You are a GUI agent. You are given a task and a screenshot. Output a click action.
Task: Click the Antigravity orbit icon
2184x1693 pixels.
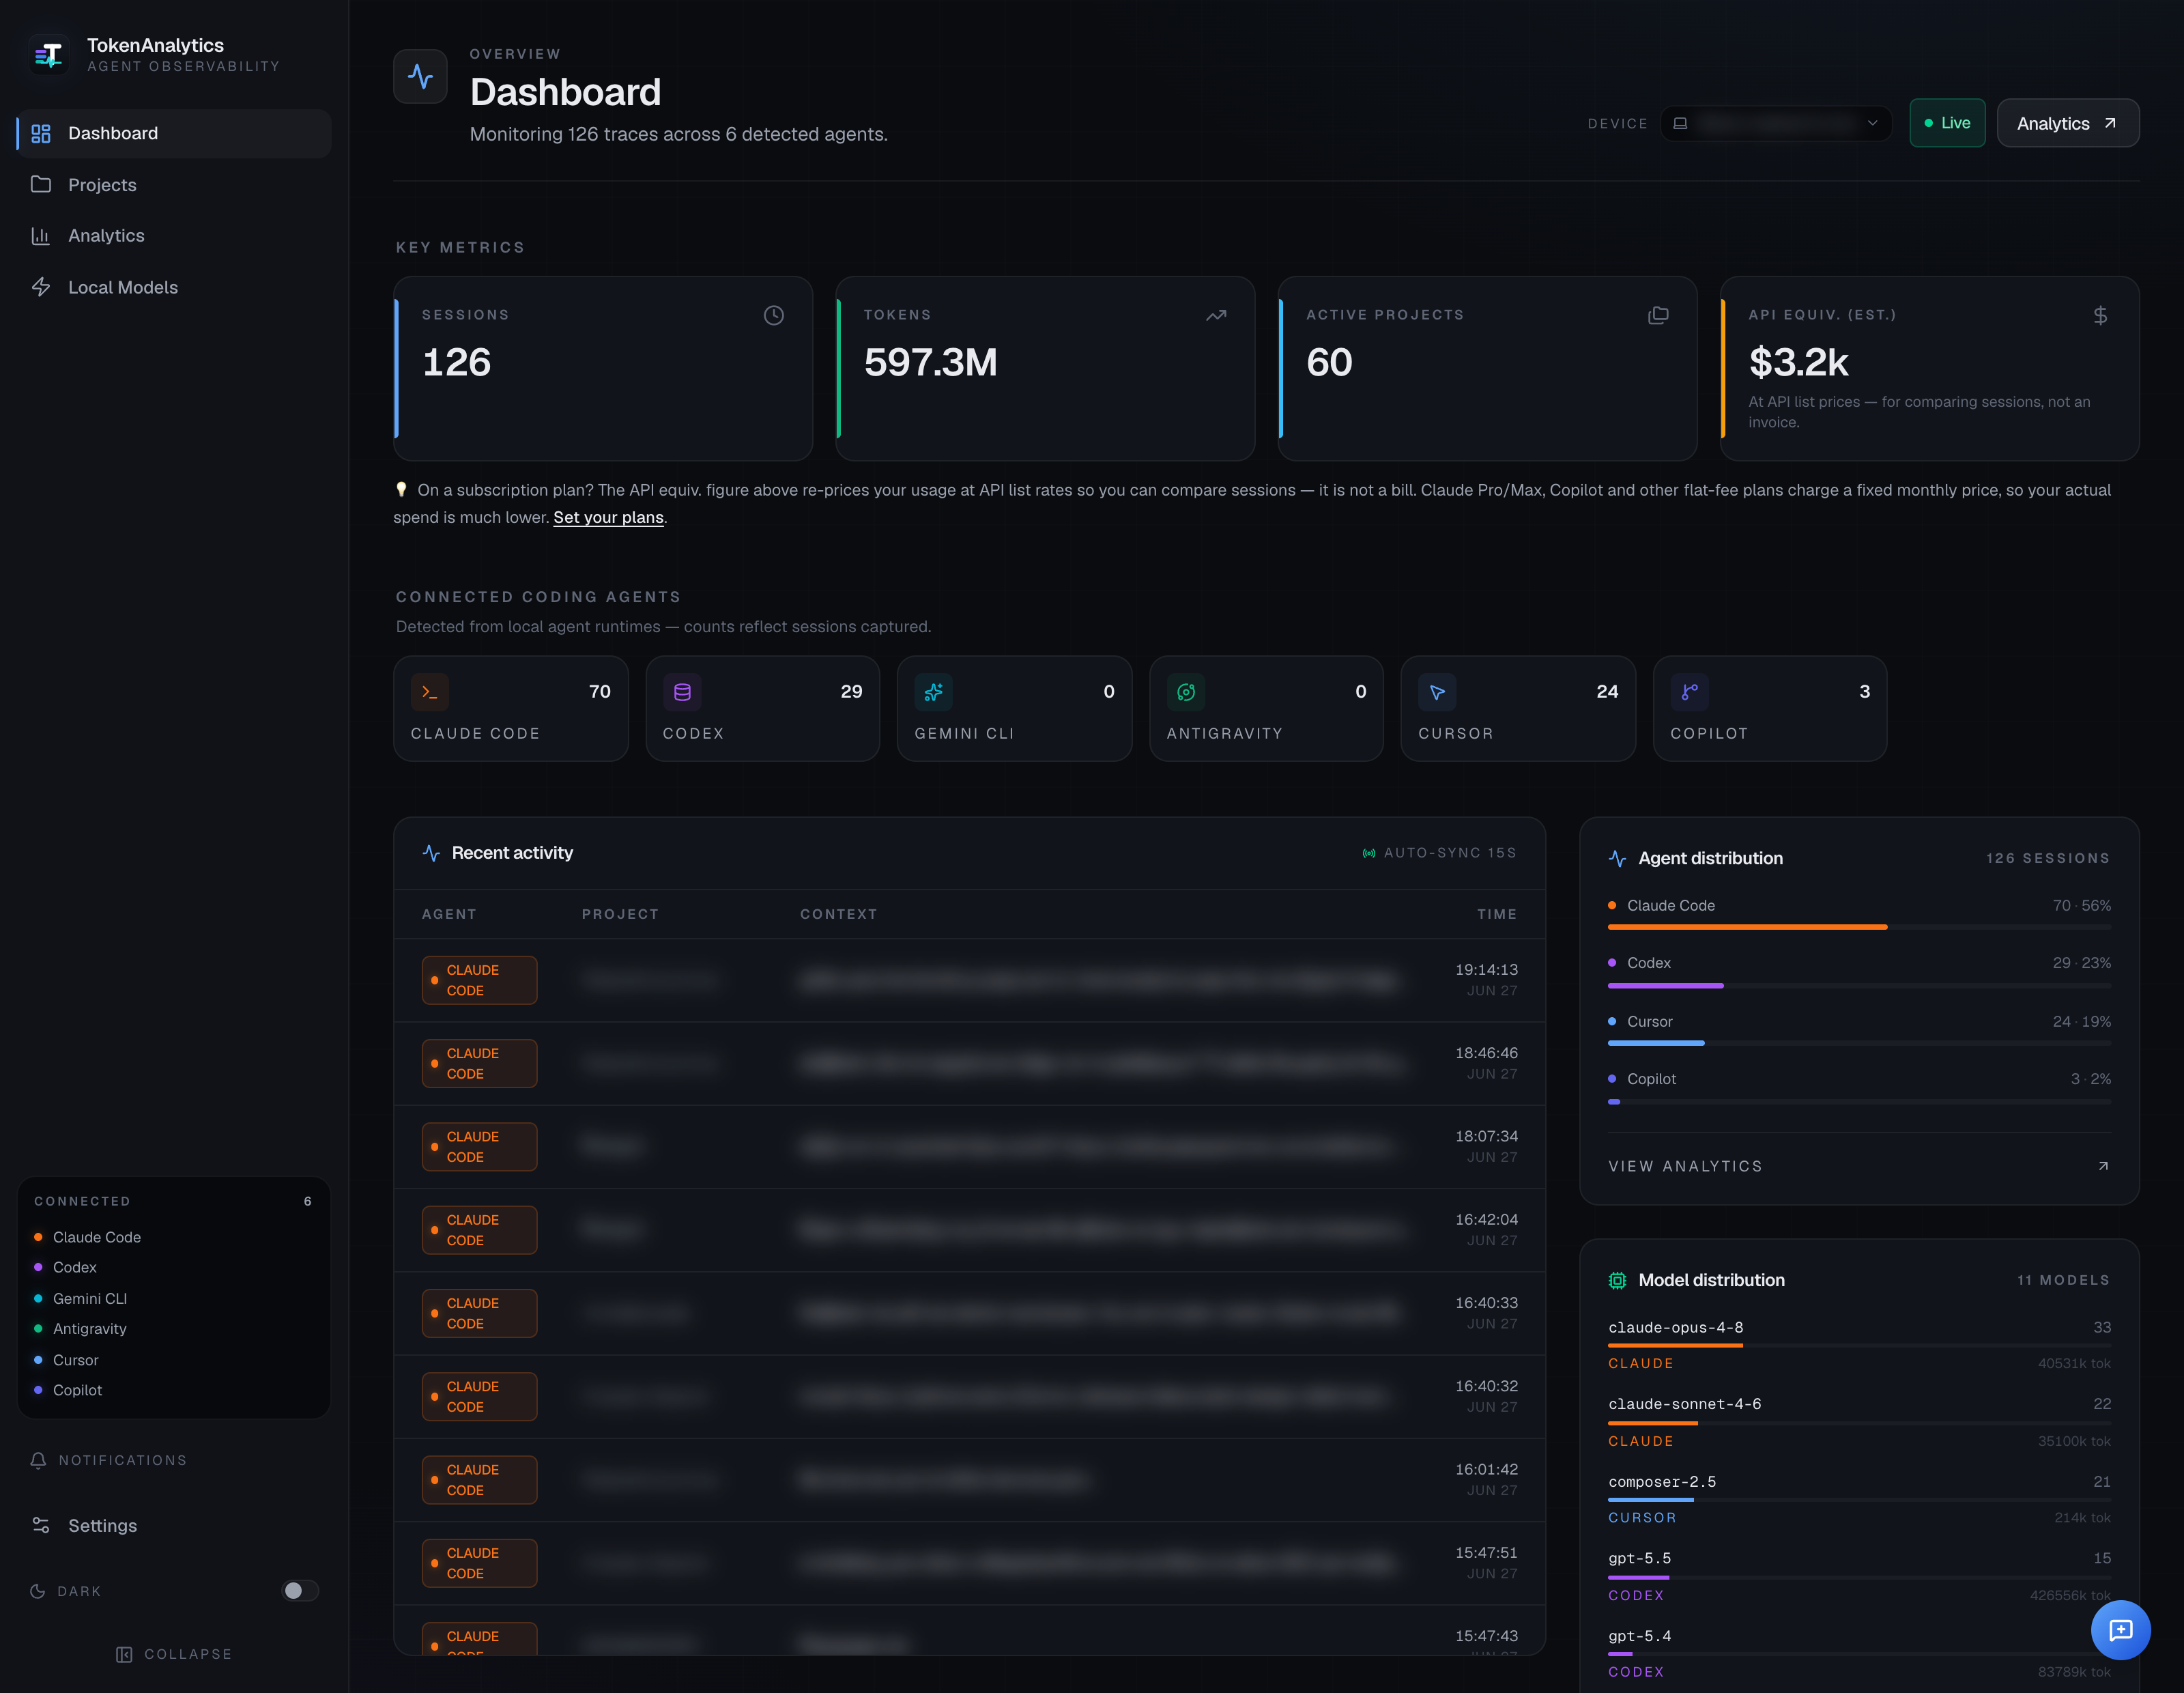tap(1186, 692)
